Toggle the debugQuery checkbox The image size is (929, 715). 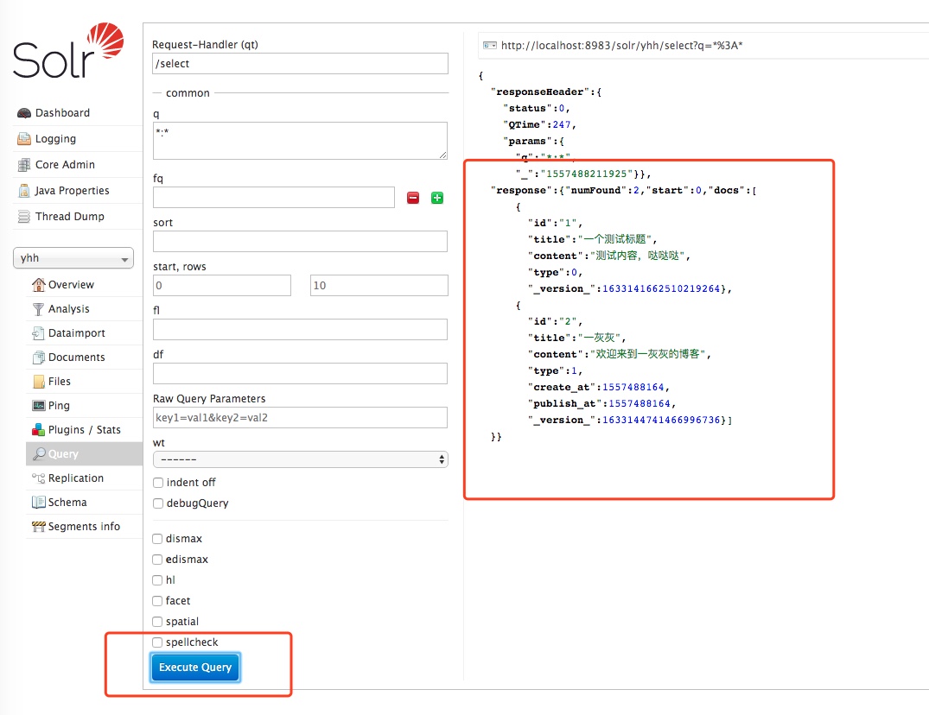[x=157, y=503]
